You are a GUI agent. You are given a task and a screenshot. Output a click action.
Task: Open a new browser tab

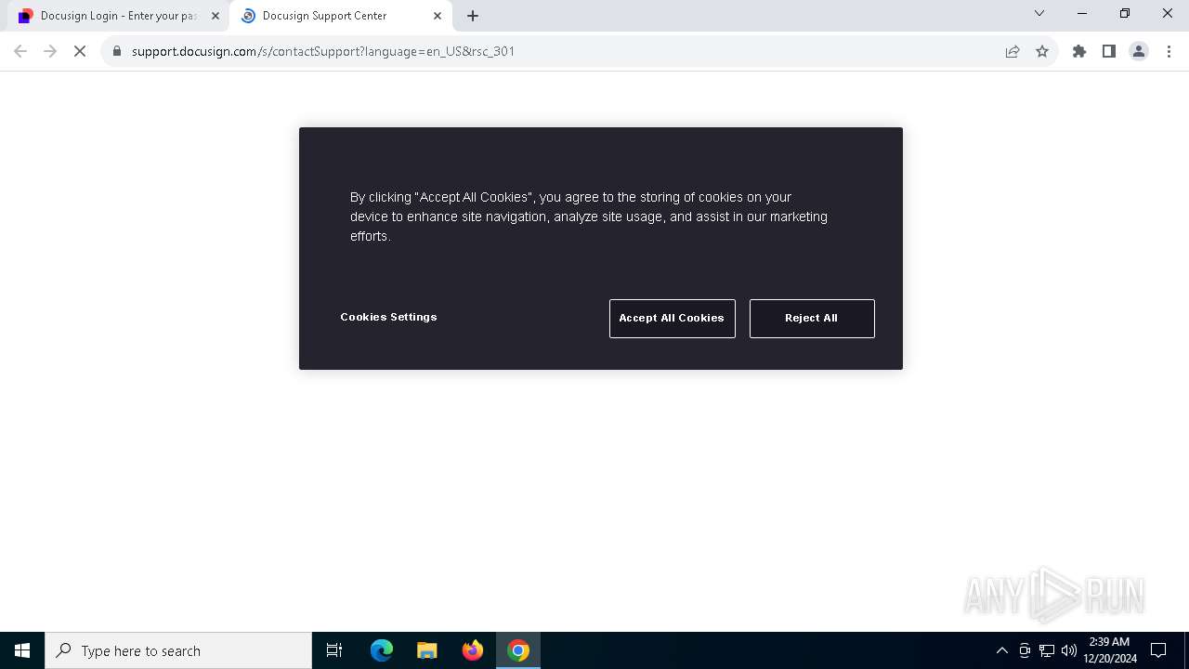[473, 16]
